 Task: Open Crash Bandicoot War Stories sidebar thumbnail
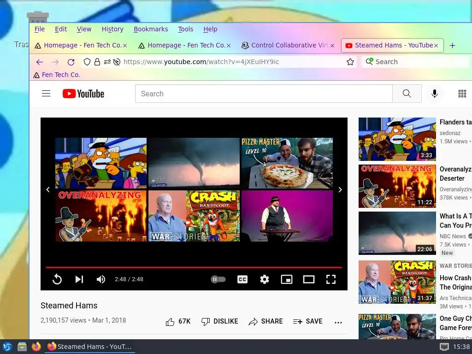[397, 282]
